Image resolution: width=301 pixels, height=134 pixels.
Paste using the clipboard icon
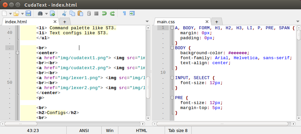(x=80, y=13)
